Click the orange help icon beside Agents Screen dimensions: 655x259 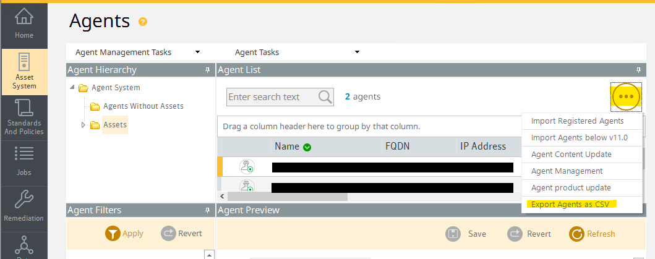[143, 22]
